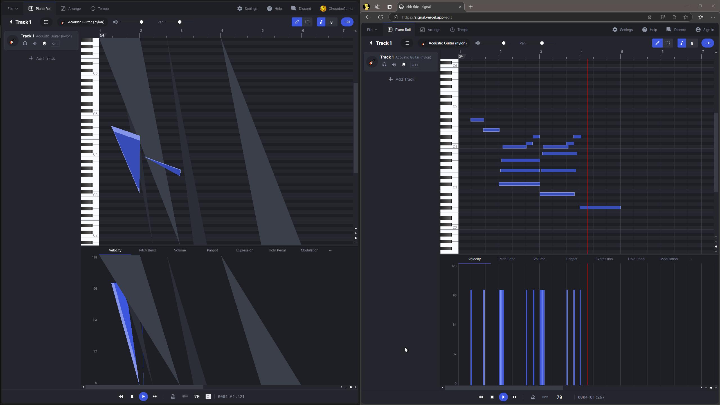The height and width of the screenshot is (405, 720).
Task: Select Pitch Bend tab in left window
Action: click(147, 250)
